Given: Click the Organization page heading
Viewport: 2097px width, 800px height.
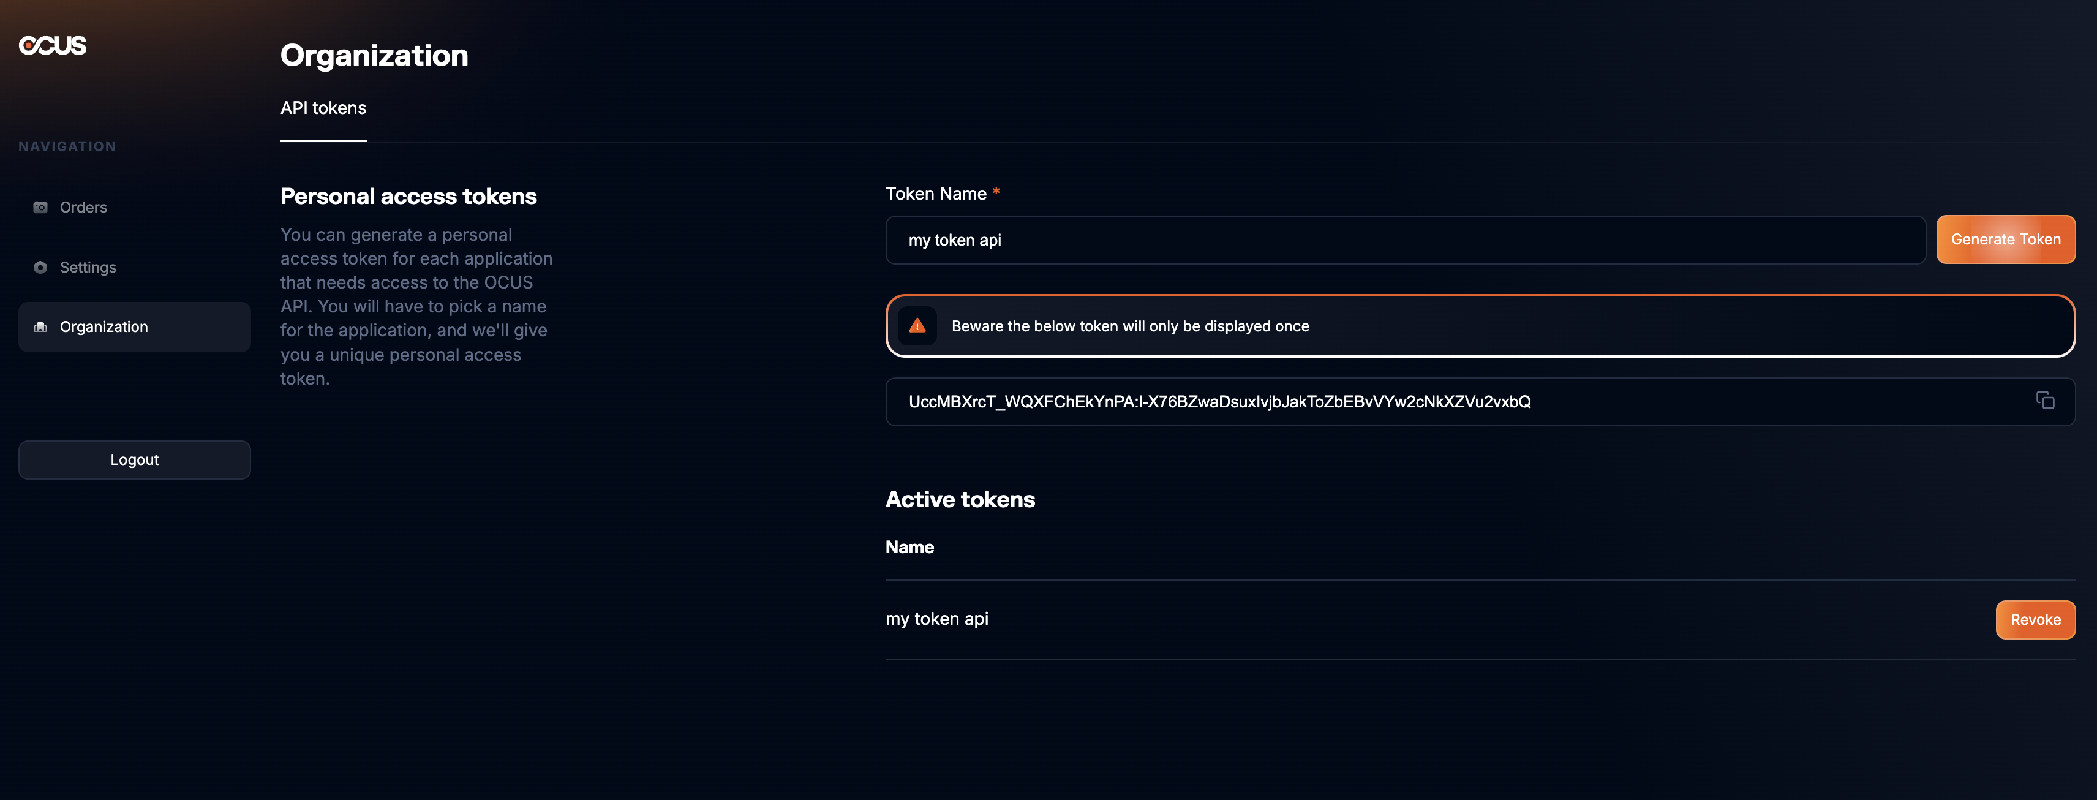Looking at the screenshot, I should (374, 55).
